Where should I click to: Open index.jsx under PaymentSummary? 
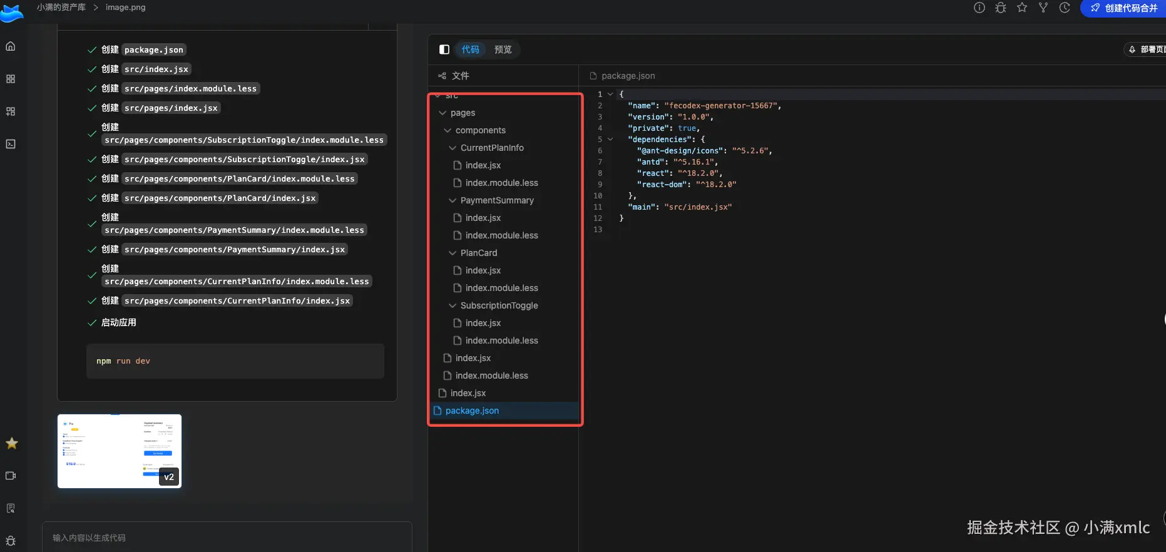(483, 218)
